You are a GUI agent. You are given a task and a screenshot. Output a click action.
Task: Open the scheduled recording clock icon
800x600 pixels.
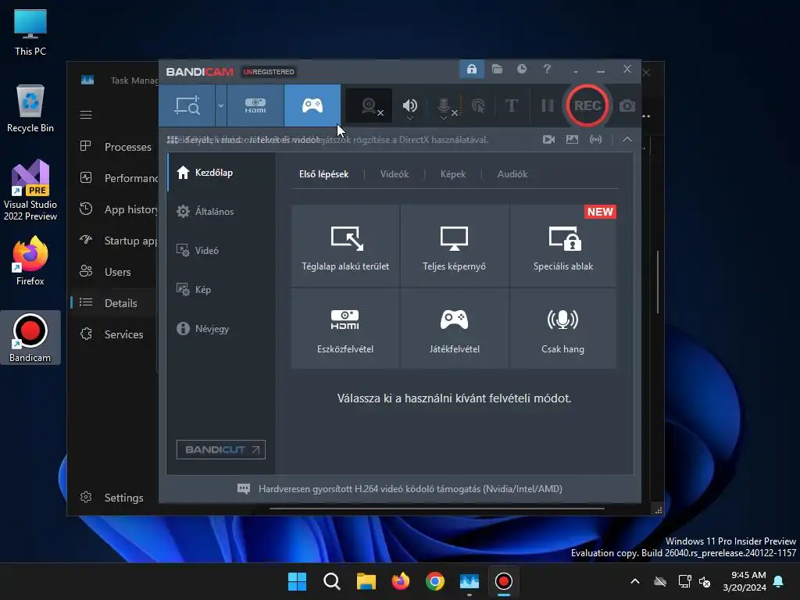521,69
